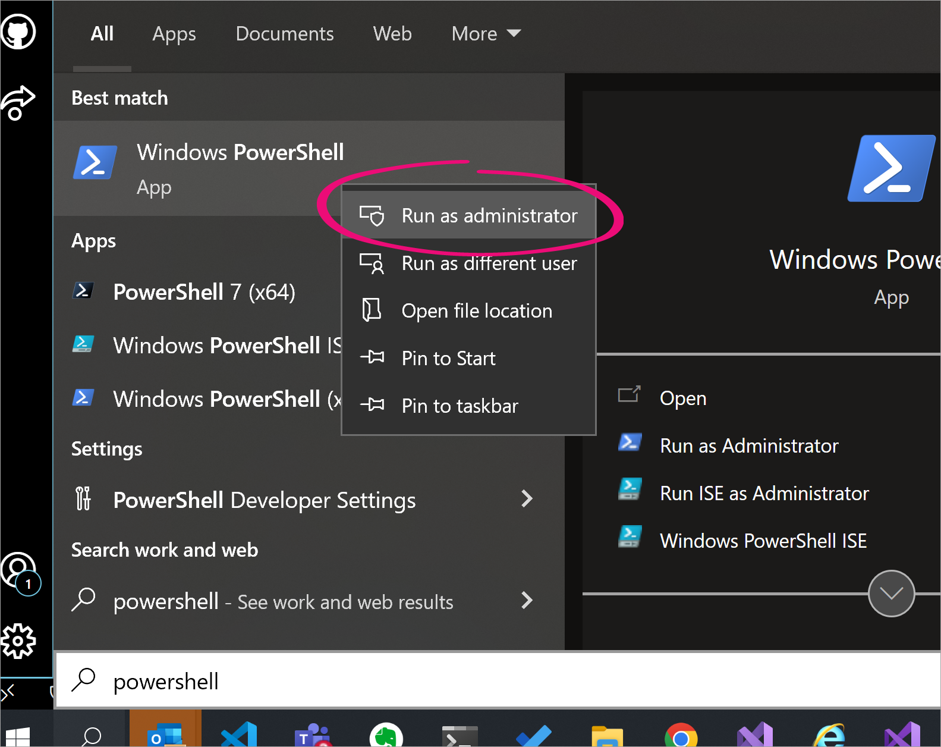Expand PowerShell Developer Settings chevron
The height and width of the screenshot is (747, 941).
click(526, 499)
